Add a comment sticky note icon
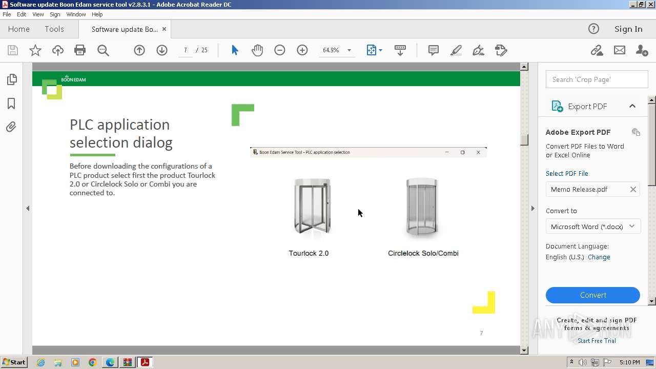This screenshot has width=656, height=369. click(434, 50)
